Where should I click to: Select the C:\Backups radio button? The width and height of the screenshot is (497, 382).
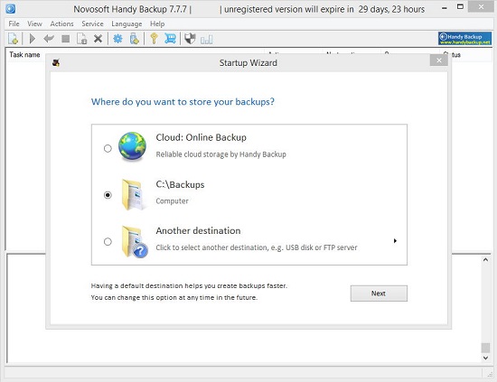108,195
